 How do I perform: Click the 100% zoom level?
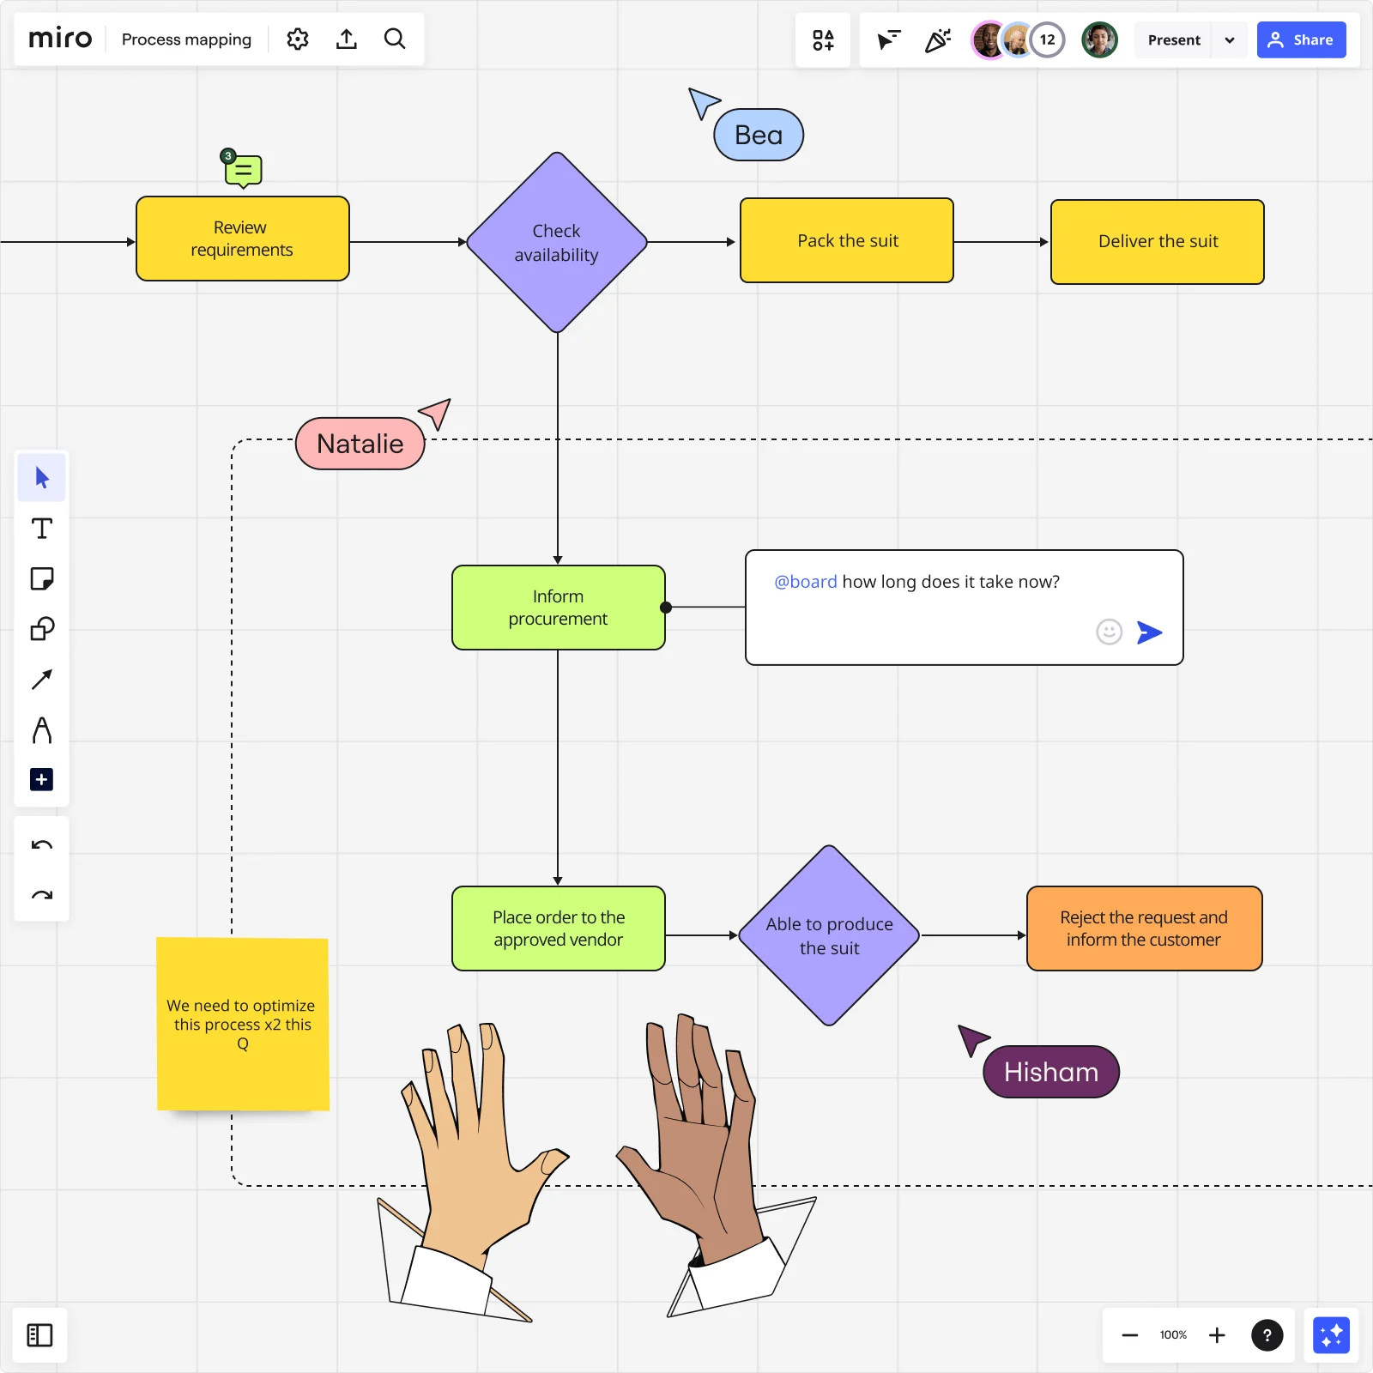click(1173, 1335)
